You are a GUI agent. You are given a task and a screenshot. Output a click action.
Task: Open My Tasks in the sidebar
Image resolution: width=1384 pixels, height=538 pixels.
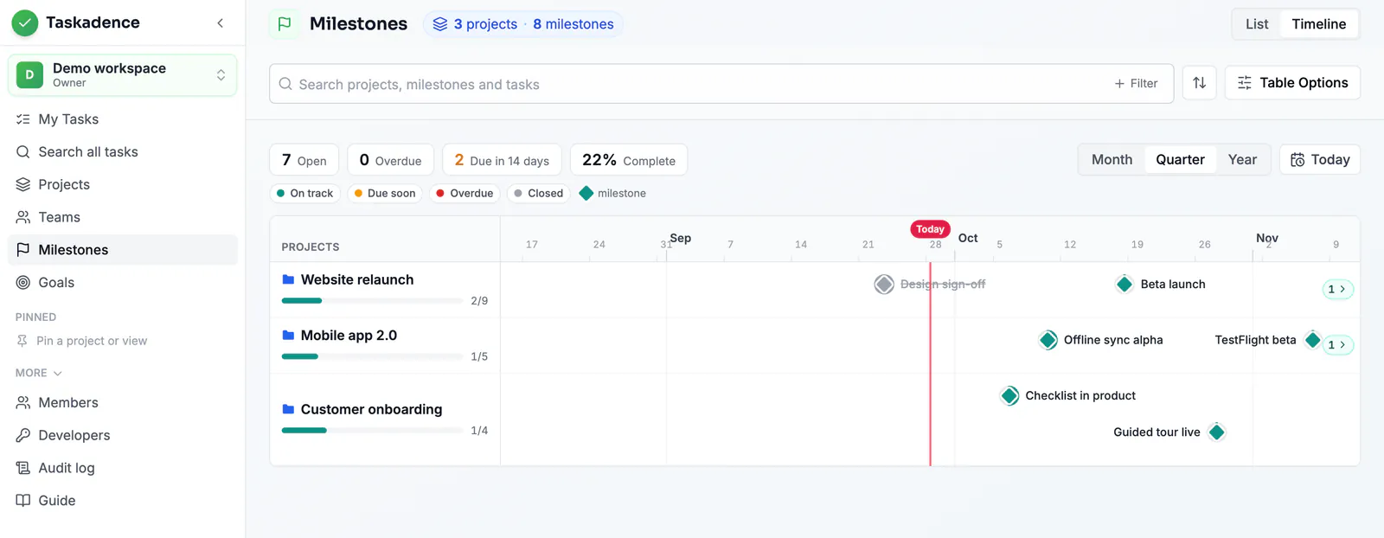point(122,119)
